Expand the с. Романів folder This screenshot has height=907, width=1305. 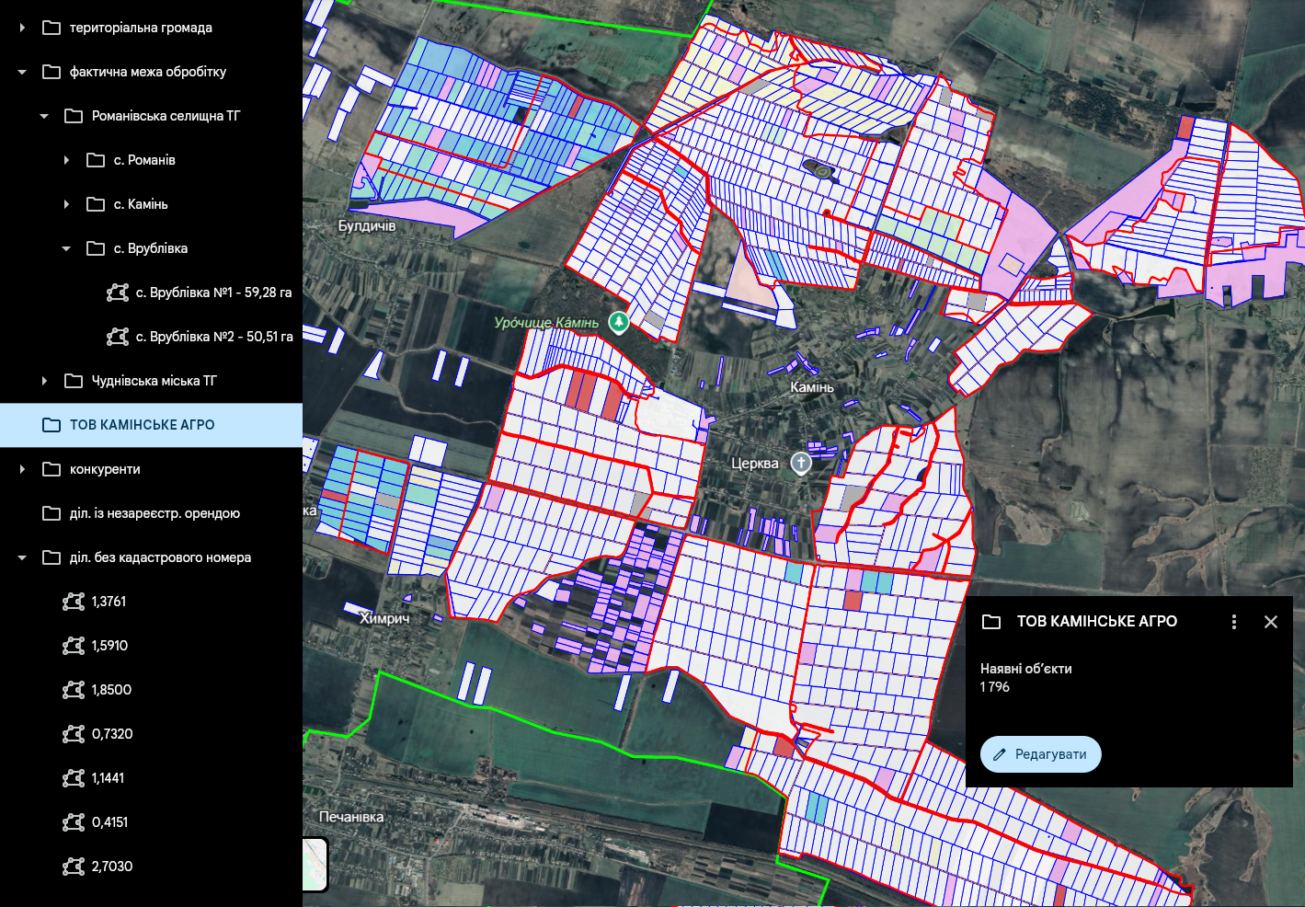(66, 160)
